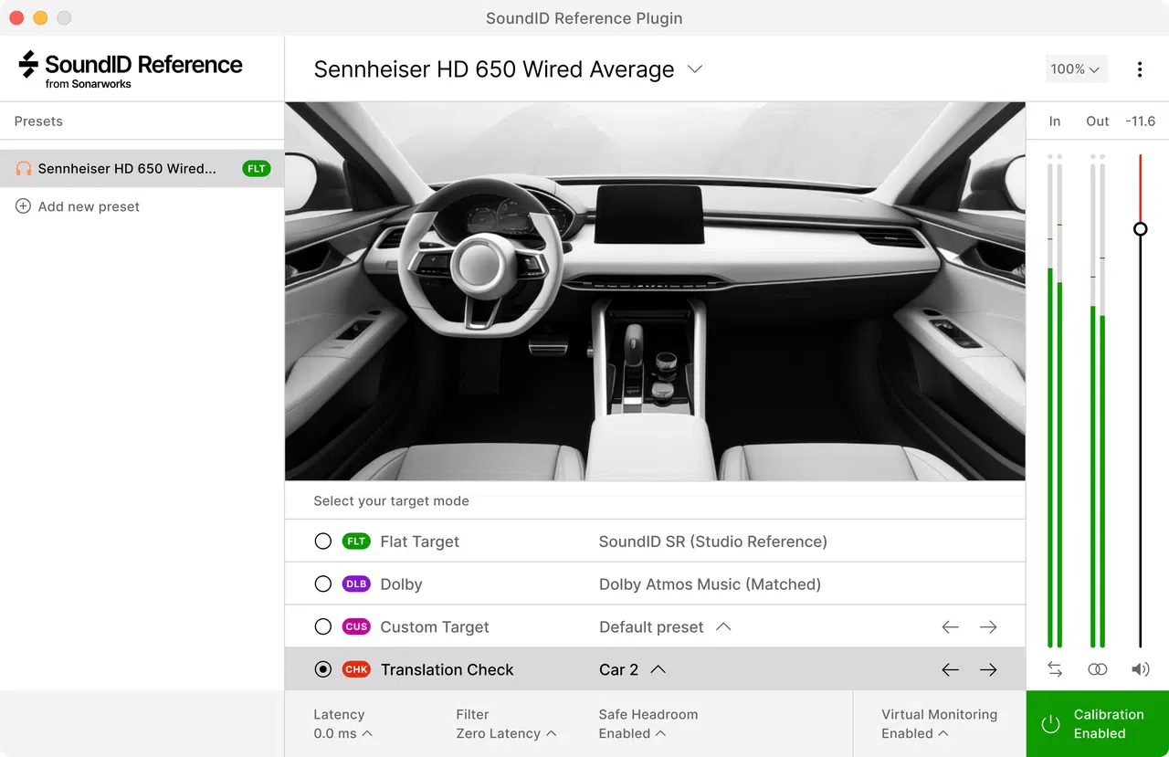Open the Zero Latency filter menu
Viewport: 1169px width, 757px height.
506,733
